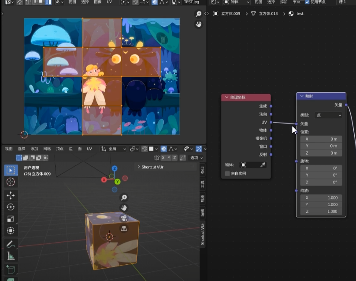Click the 立方体.009 breadcrumb in node editor
This screenshot has height=281, width=356.
click(x=230, y=14)
